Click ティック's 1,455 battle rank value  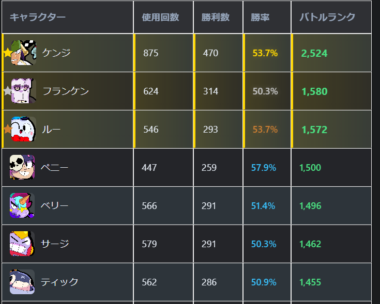(310, 282)
